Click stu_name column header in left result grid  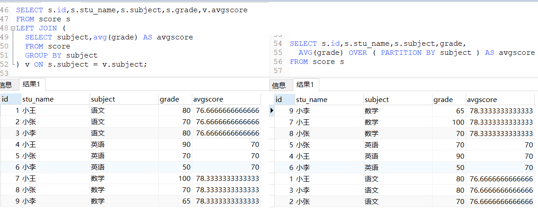pos(55,99)
